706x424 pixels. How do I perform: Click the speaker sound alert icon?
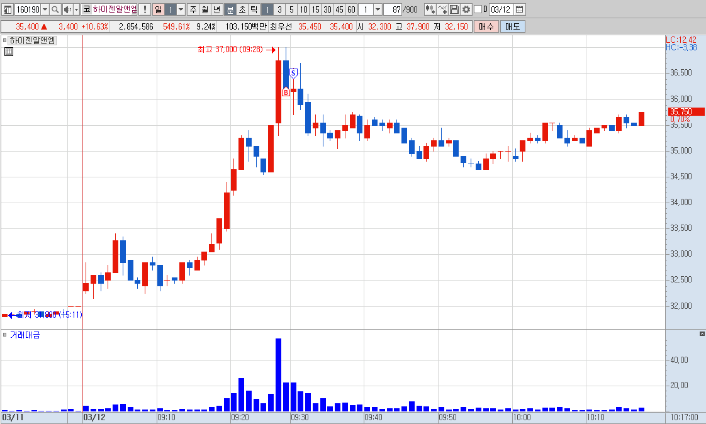[x=67, y=9]
